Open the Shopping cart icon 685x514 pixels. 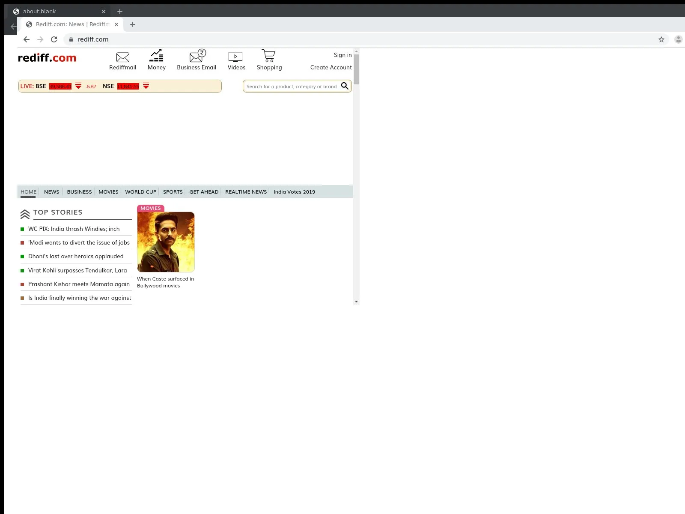(x=268, y=56)
